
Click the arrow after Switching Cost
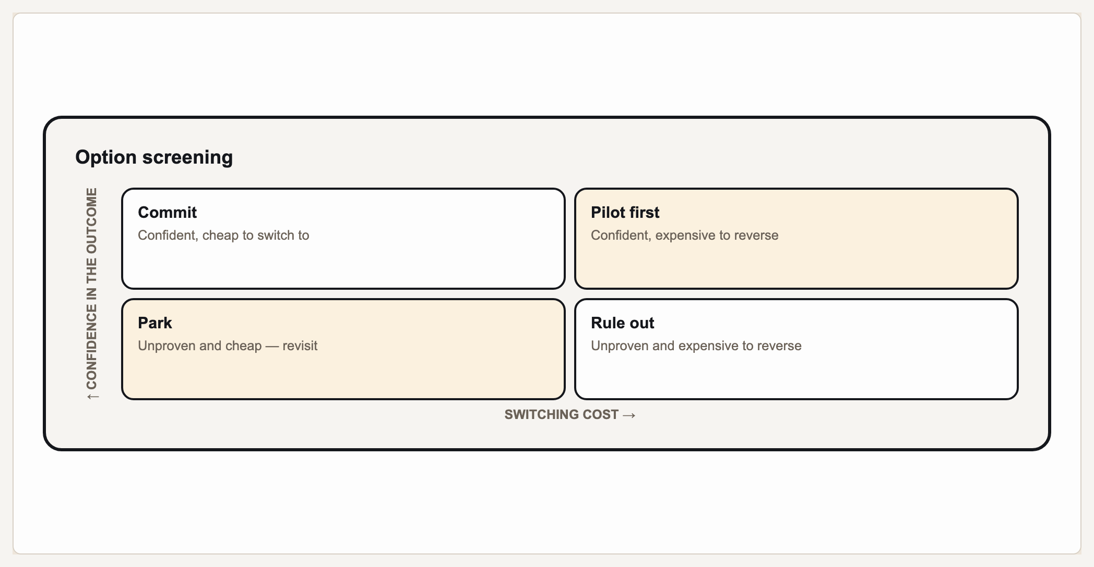tap(629, 415)
